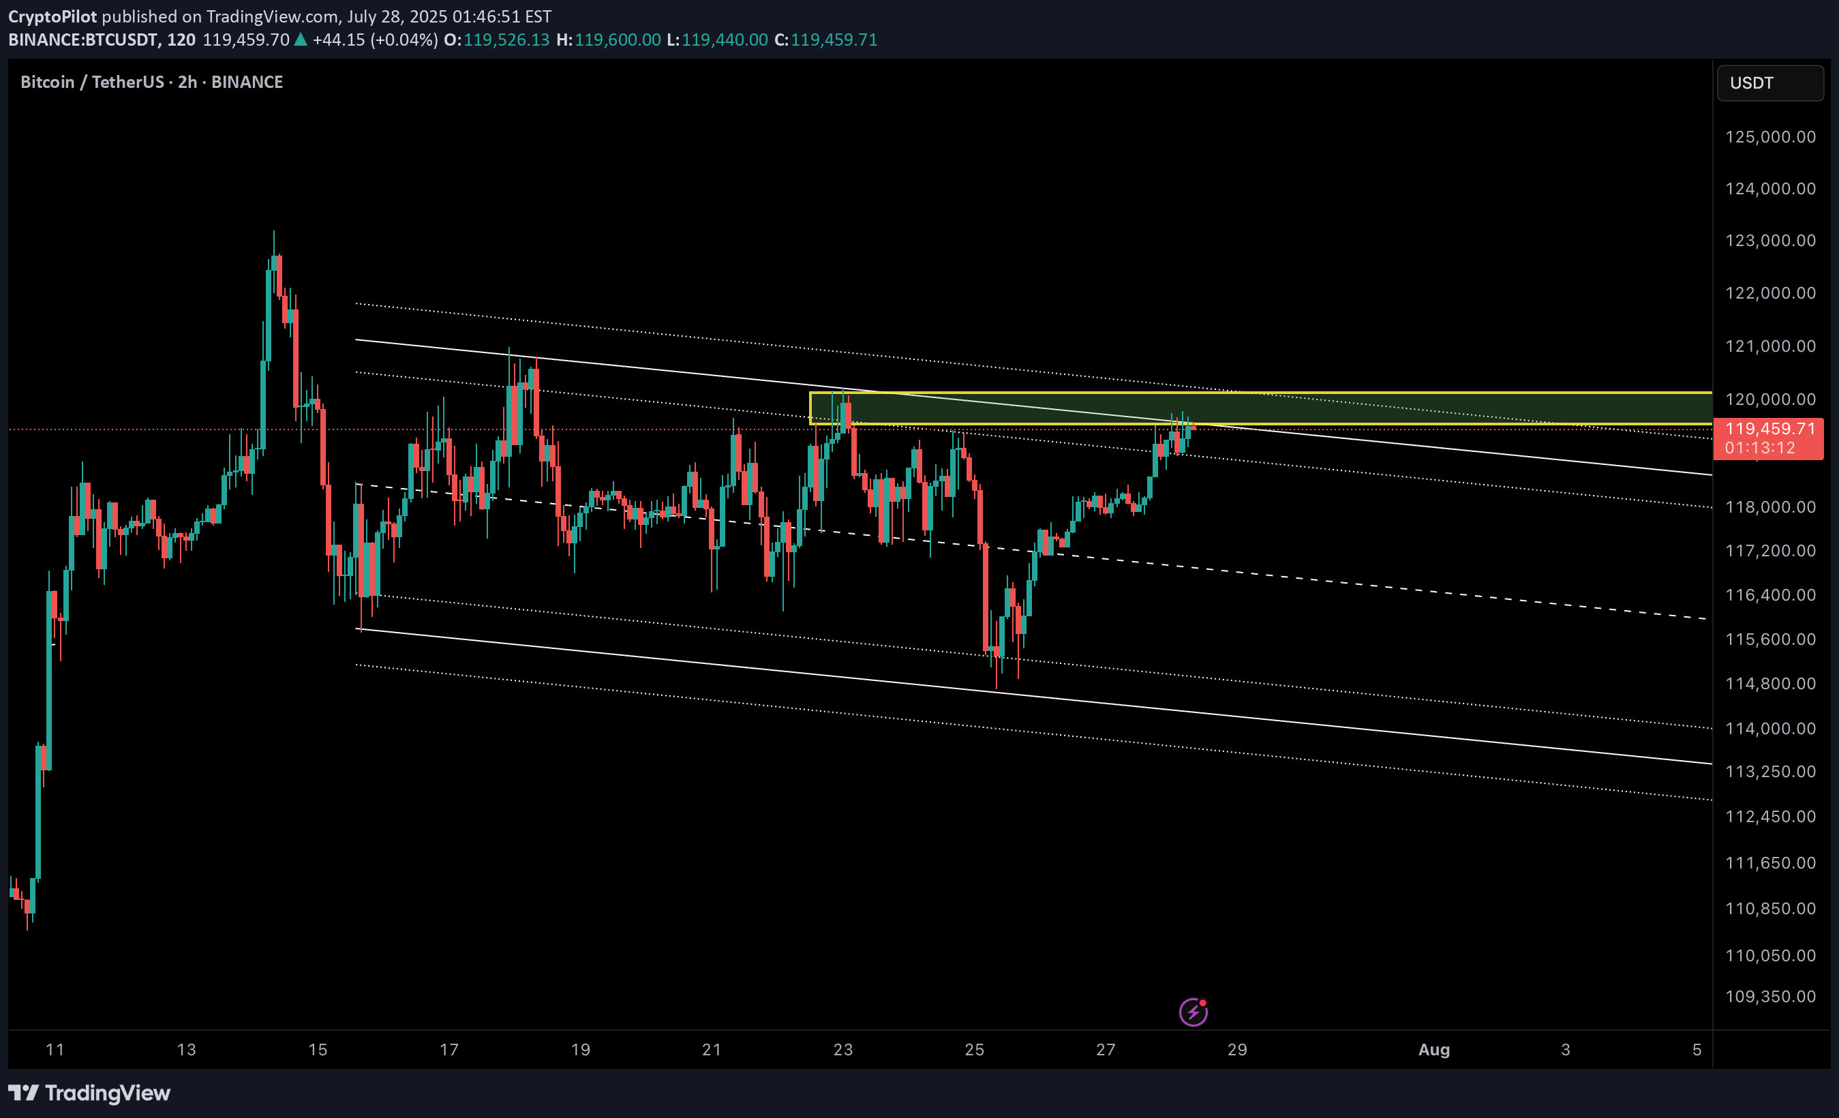Click the TradingView logo

[x=89, y=1093]
